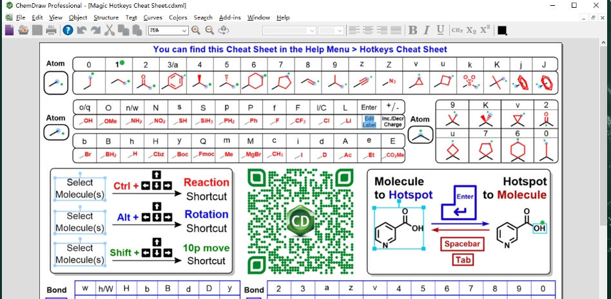Screen dimensions: 611x299
Task: Click the N3 azide label under Z
Action: point(392,81)
